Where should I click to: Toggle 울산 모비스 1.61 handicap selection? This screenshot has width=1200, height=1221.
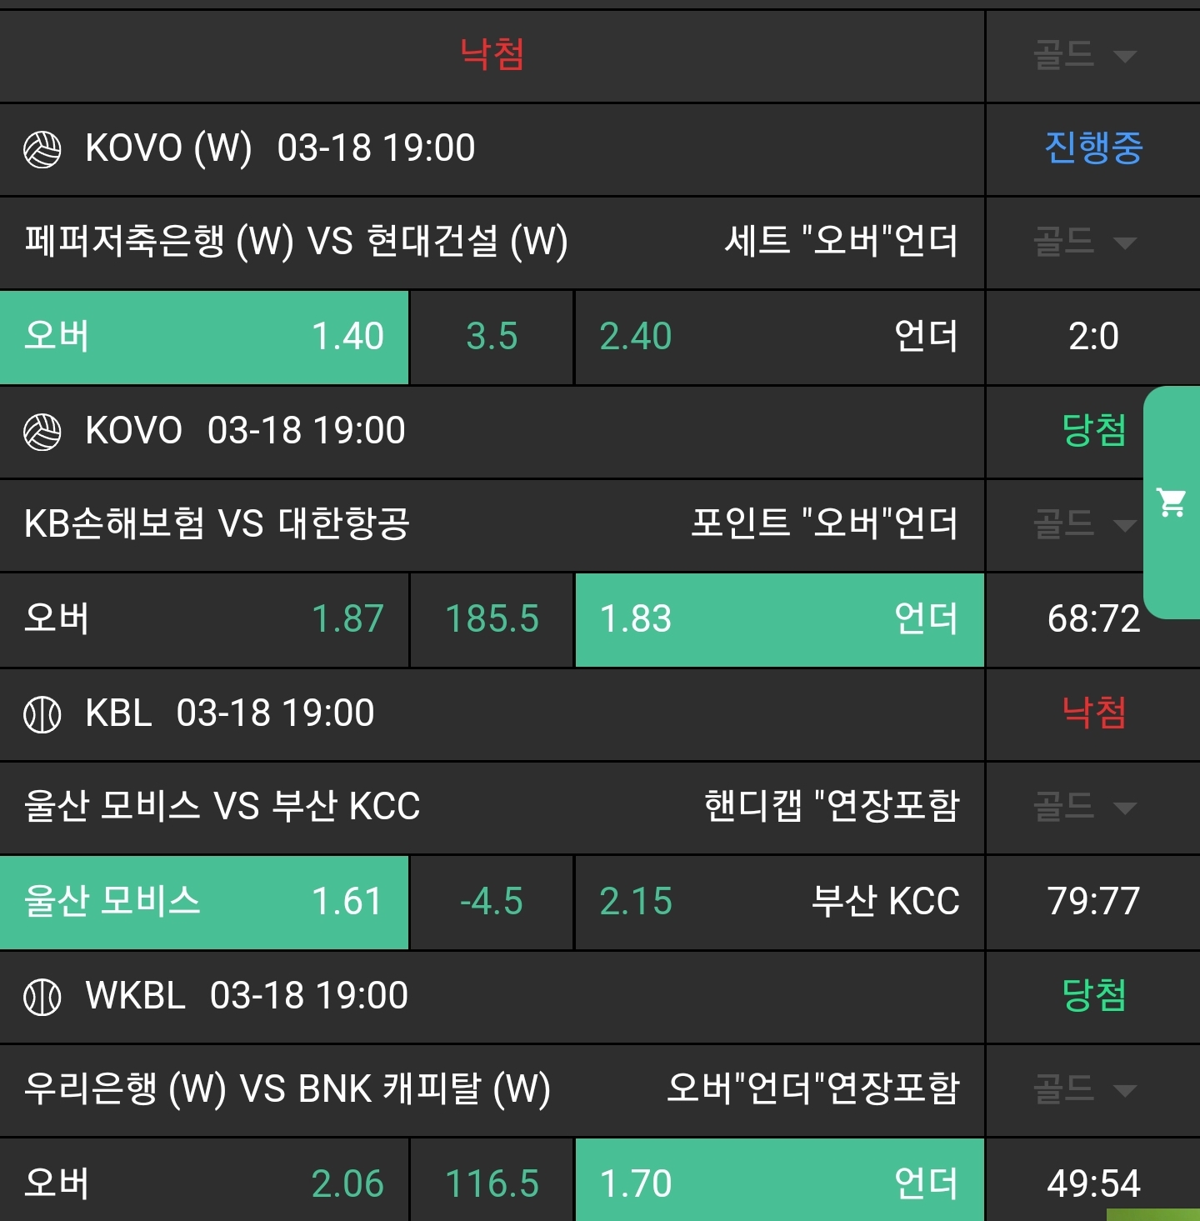click(x=204, y=902)
